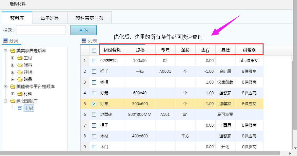Collapse the 美佳装修平台定额库 tree node
This screenshot has width=297, height=156.
pyautogui.click(x=6, y=86)
